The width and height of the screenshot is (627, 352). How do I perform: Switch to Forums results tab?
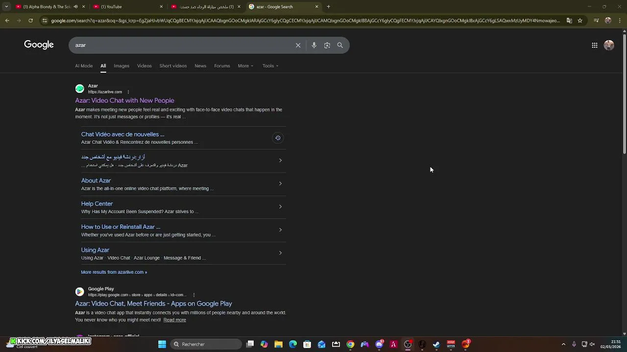222,66
